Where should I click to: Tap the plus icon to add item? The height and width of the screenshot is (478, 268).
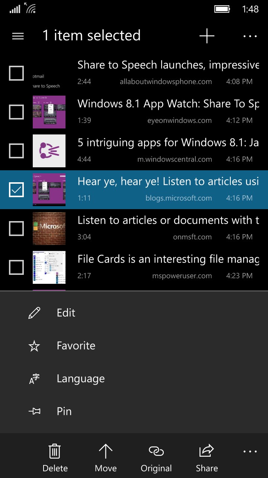click(207, 36)
